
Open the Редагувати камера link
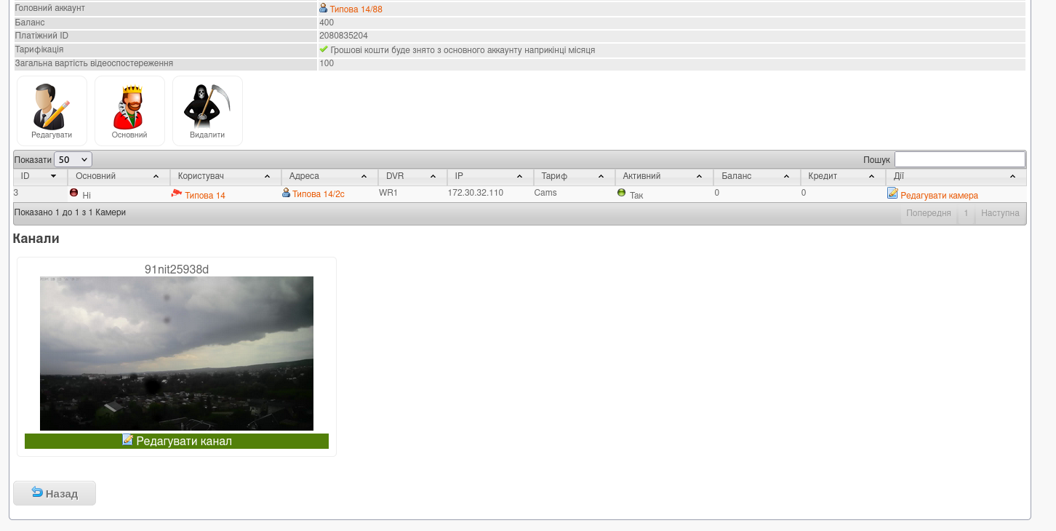tap(939, 196)
